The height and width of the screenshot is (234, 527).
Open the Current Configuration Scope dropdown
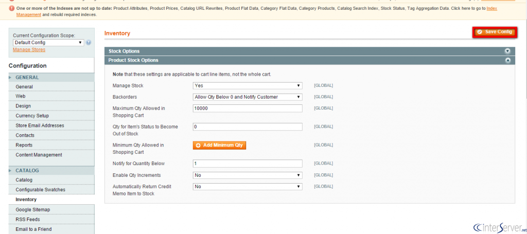(x=48, y=43)
